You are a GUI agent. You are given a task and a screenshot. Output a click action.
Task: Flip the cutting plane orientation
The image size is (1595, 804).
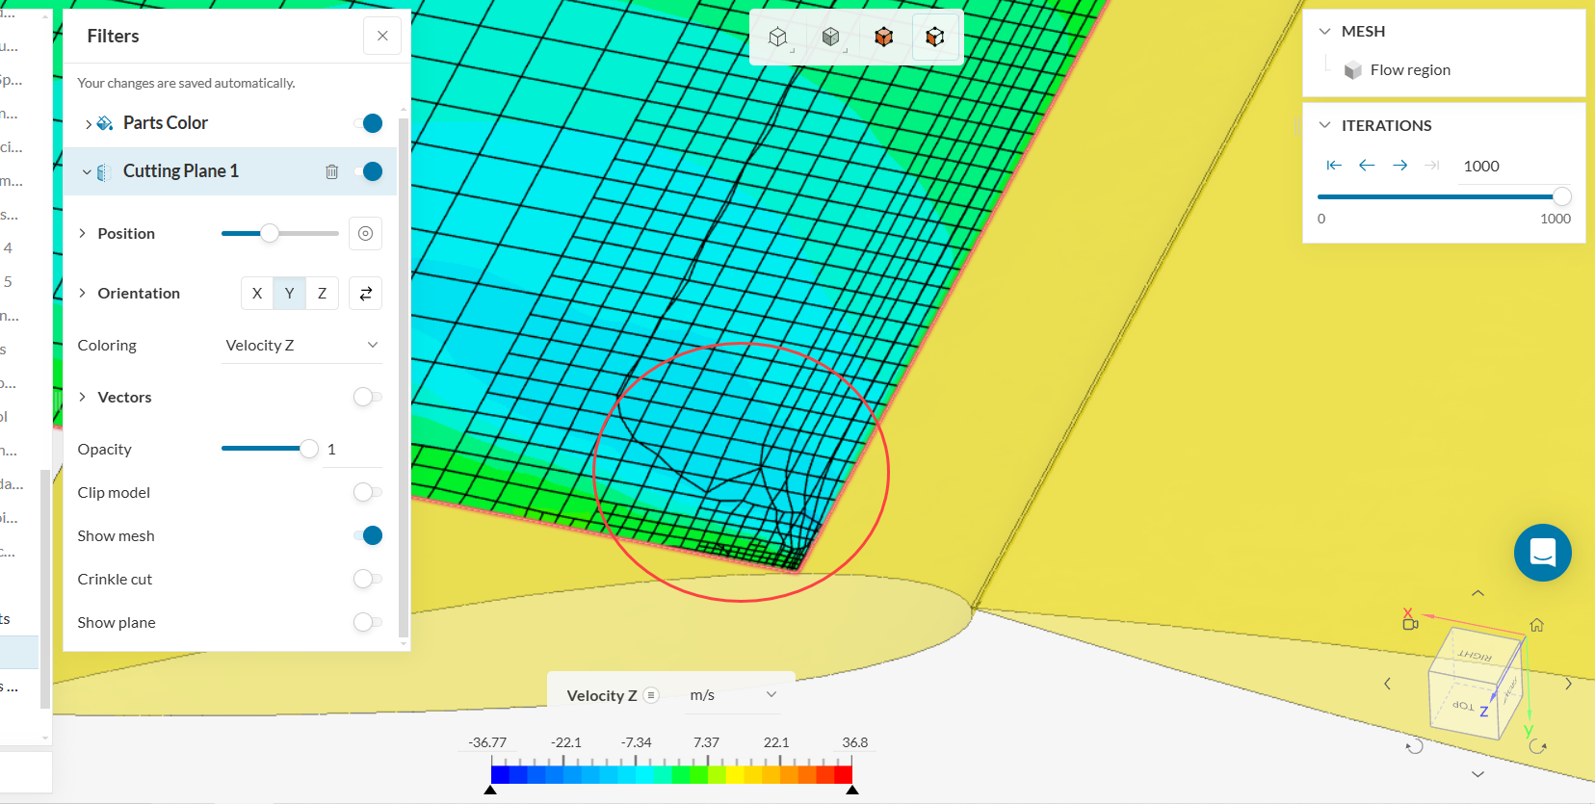365,294
